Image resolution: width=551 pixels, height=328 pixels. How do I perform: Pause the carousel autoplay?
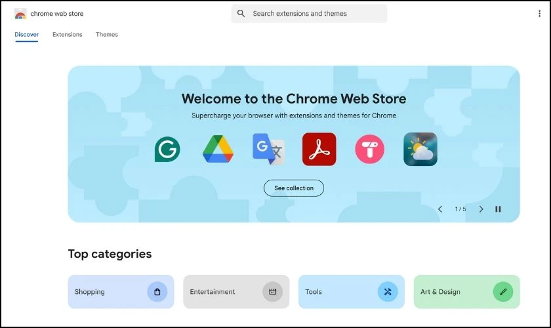tap(498, 209)
